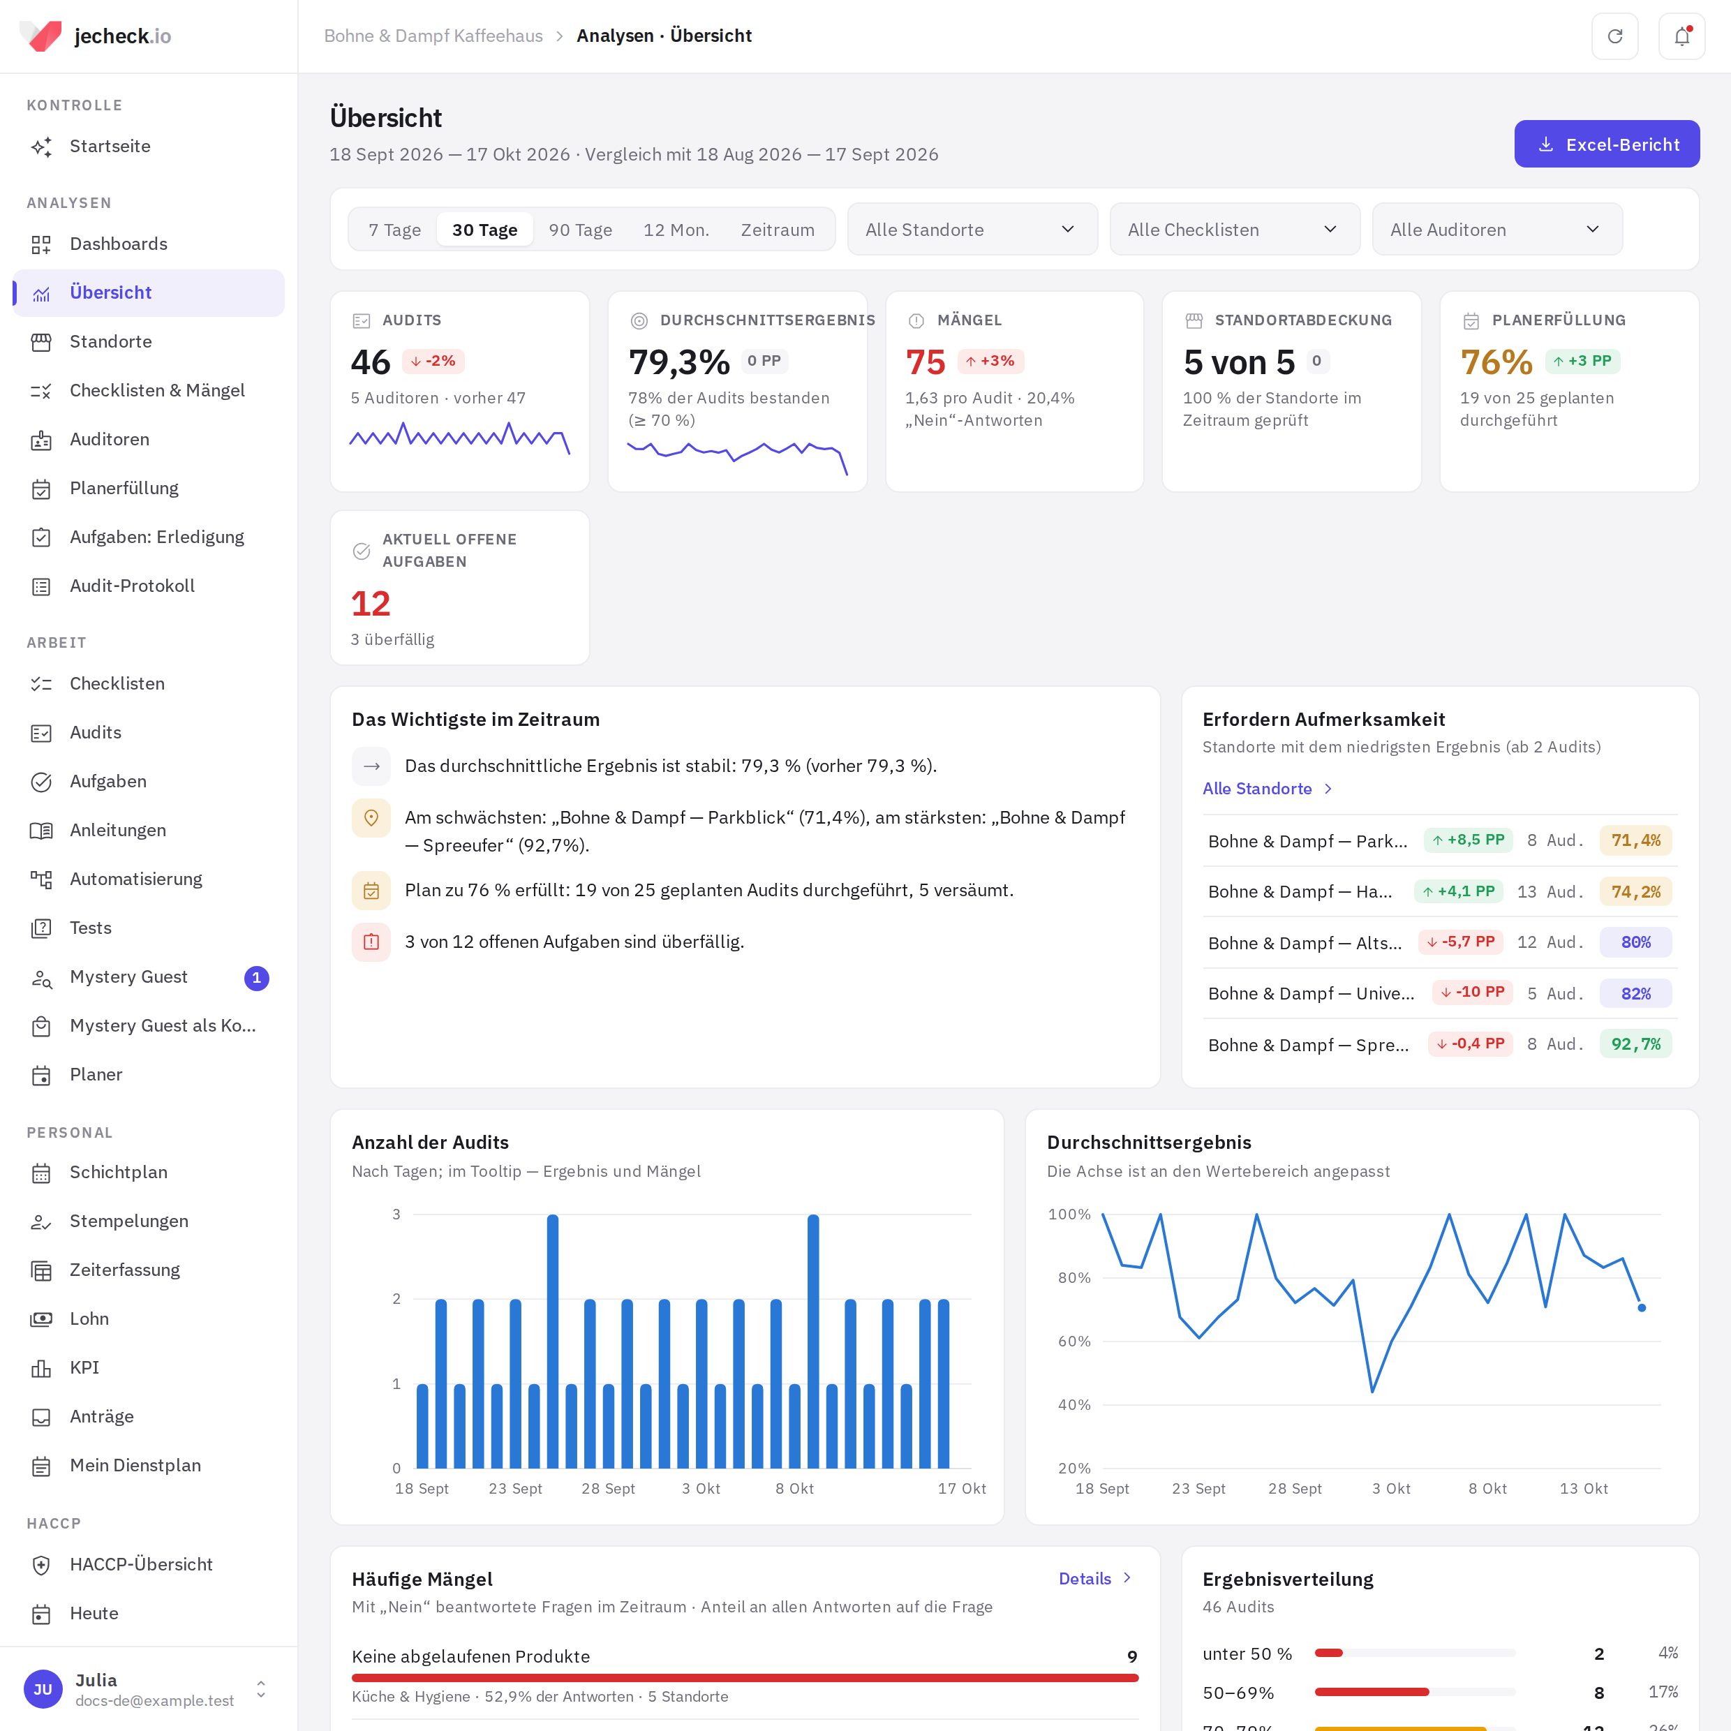Click the KPI chart icon
The width and height of the screenshot is (1731, 1731).
point(41,1368)
